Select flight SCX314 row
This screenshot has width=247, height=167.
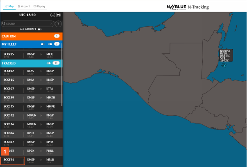[x=31, y=81]
